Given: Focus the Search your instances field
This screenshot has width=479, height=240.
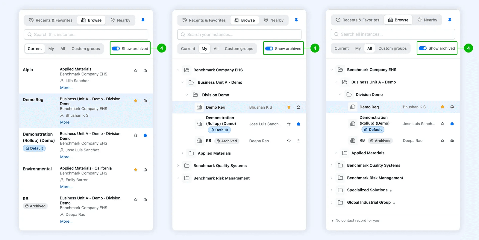Looking at the screenshot, I should 239,35.
